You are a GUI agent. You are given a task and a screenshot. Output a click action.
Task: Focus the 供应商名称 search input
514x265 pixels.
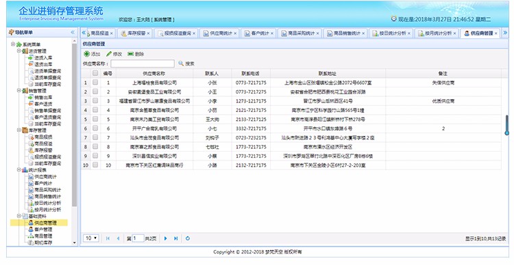[x=143, y=64]
